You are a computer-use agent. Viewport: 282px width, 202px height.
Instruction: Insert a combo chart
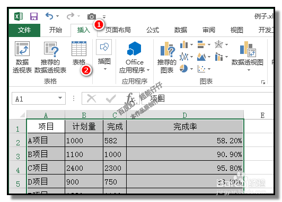(219, 57)
